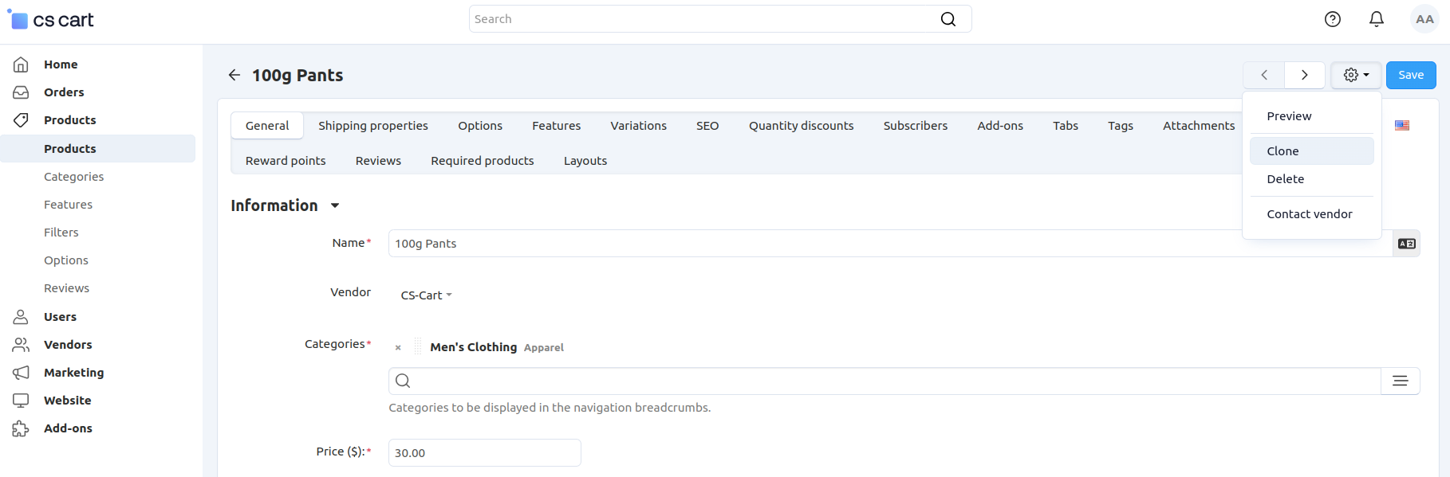This screenshot has height=477, width=1450.
Task: Open Options in the sidebar submenu
Action: (66, 260)
